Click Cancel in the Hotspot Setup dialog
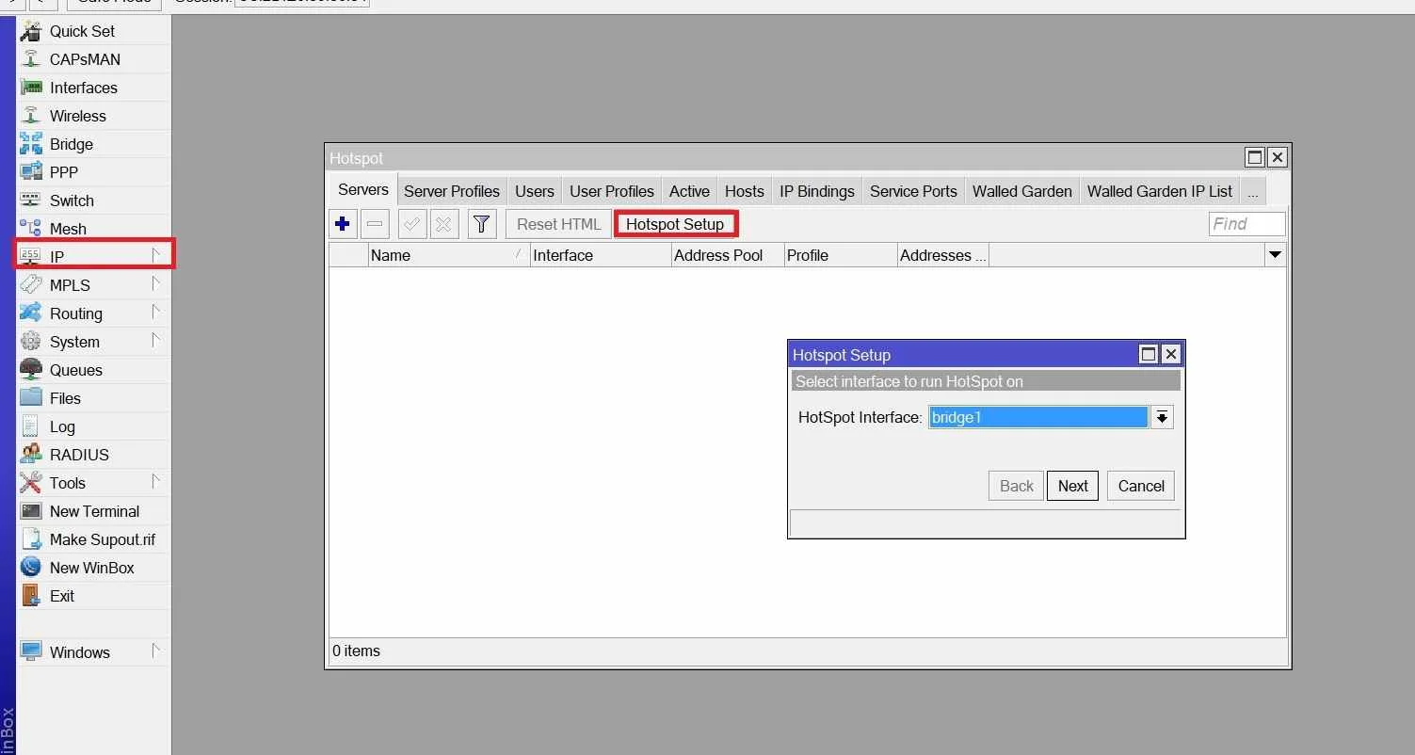The image size is (1415, 755). (1141, 486)
